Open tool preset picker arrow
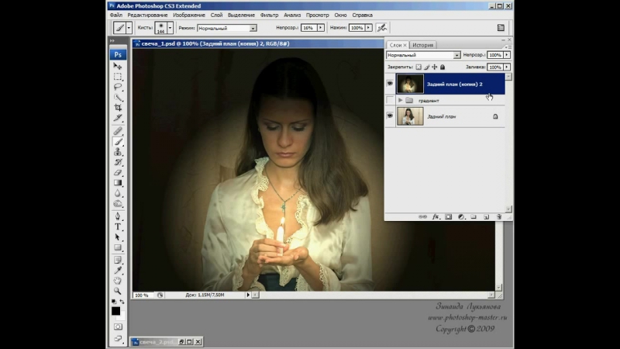 point(129,28)
